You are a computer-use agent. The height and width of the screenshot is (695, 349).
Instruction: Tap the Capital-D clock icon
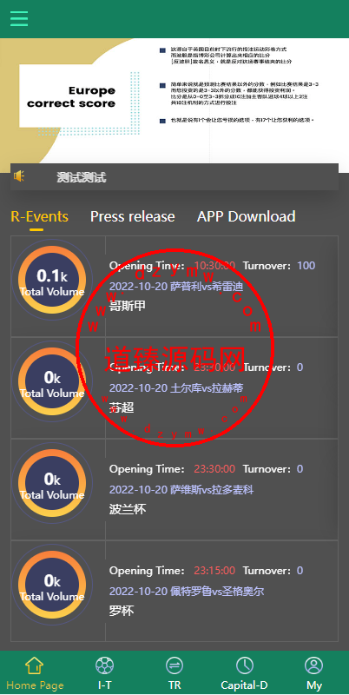tap(245, 665)
